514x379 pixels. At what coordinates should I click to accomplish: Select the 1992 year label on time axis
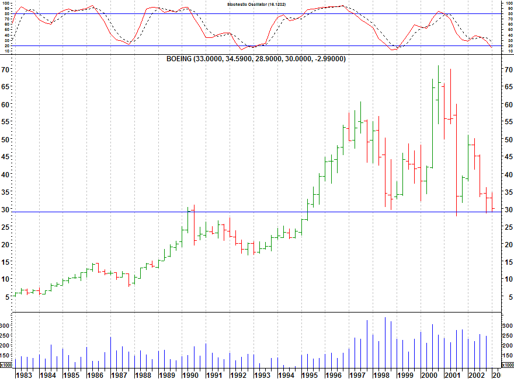(x=238, y=375)
